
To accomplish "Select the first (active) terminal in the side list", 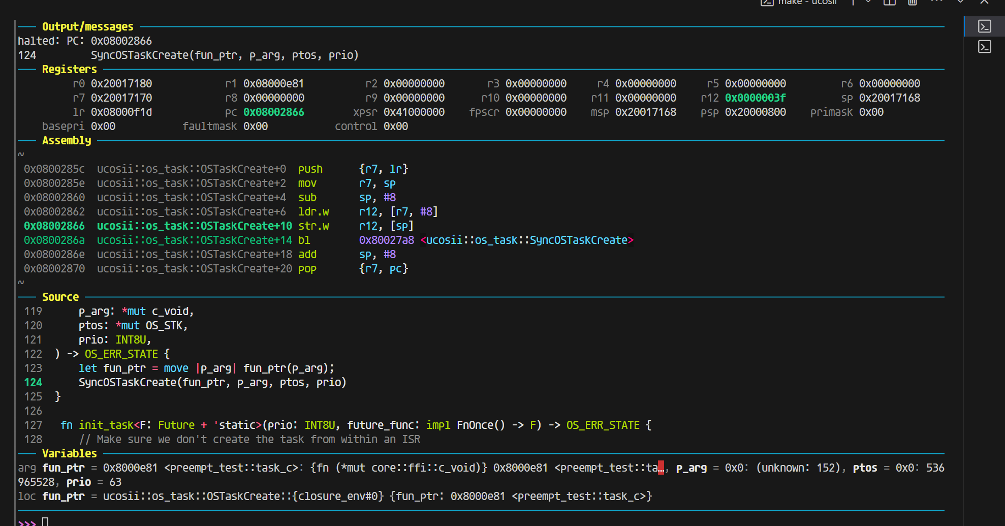I will 985,26.
